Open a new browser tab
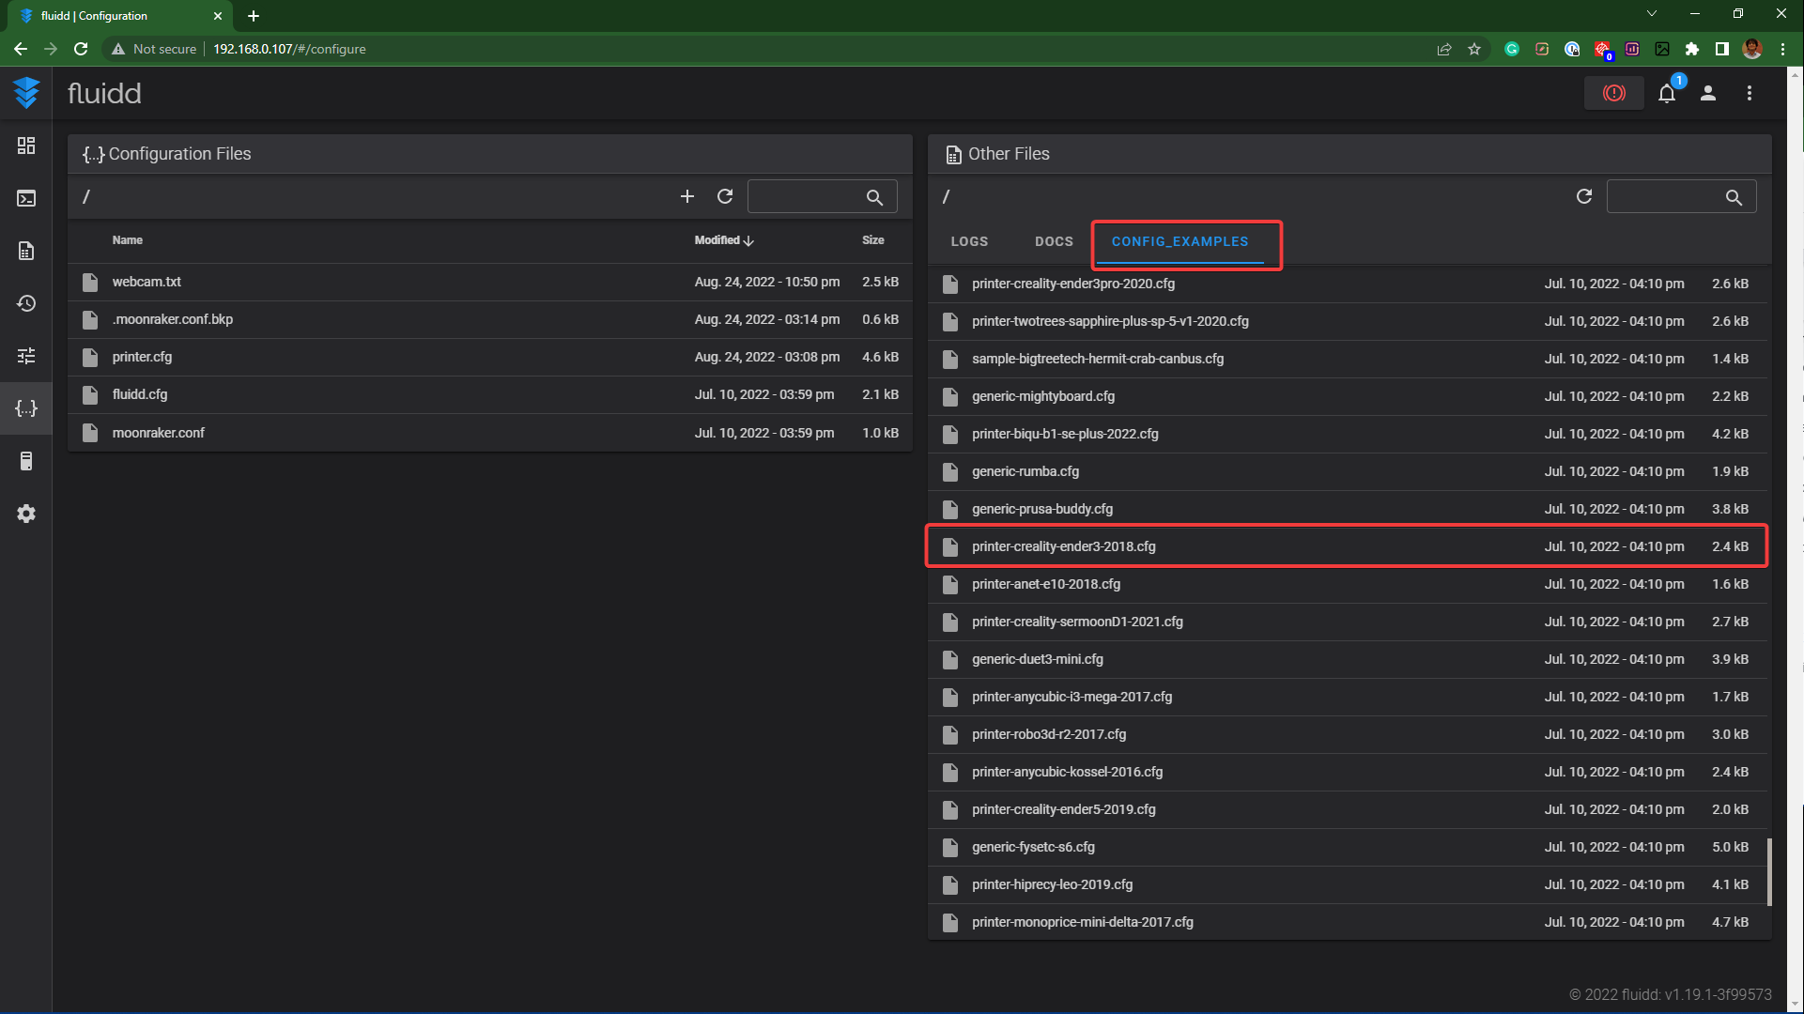The width and height of the screenshot is (1804, 1014). pyautogui.click(x=254, y=16)
